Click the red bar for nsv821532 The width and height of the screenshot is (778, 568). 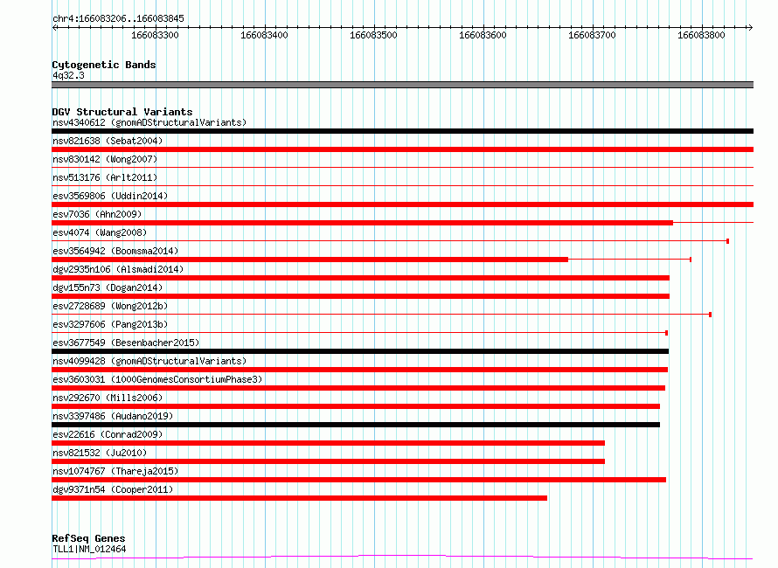click(328, 462)
